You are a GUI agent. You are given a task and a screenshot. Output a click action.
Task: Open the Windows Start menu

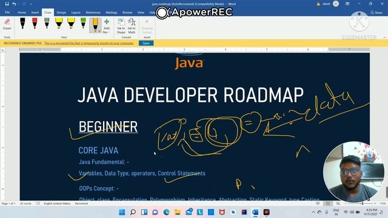click(122, 212)
